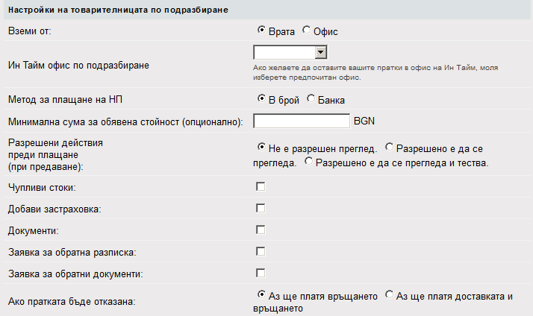The image size is (533, 316).
Task: Click the minimum declared value input field
Action: (x=302, y=121)
